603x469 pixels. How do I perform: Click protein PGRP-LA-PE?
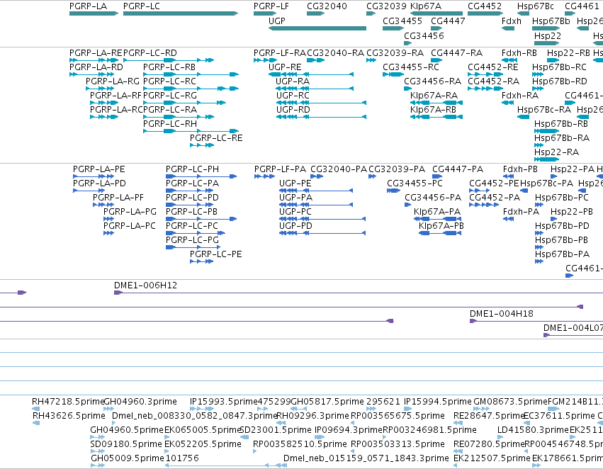[98, 169]
